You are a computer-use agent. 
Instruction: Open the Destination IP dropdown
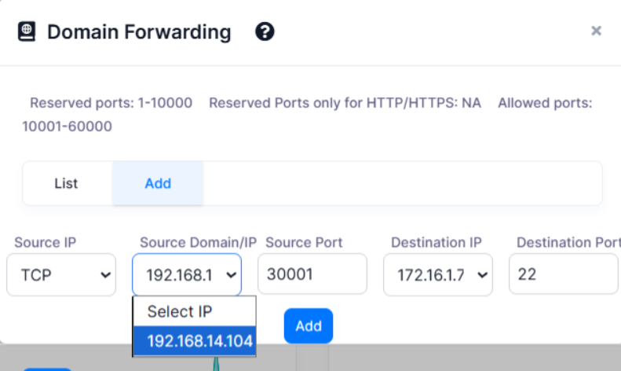pyautogui.click(x=438, y=274)
